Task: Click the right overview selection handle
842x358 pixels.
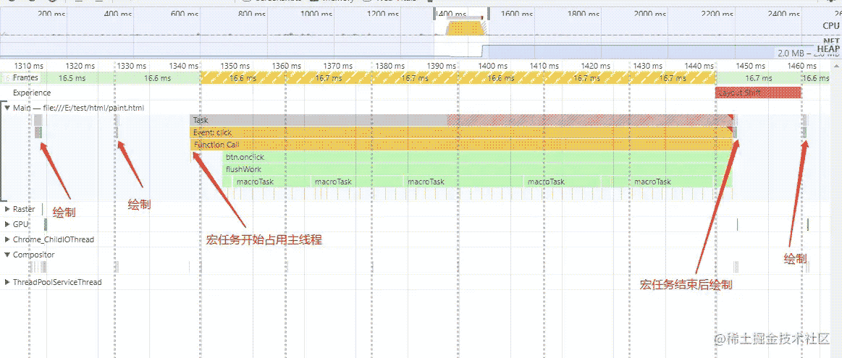Action: (x=489, y=13)
